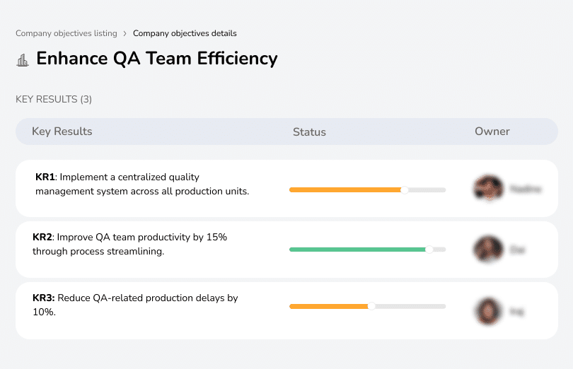Click the KR3 owner avatar
Screen dimensions: 573x369
coord(489,311)
